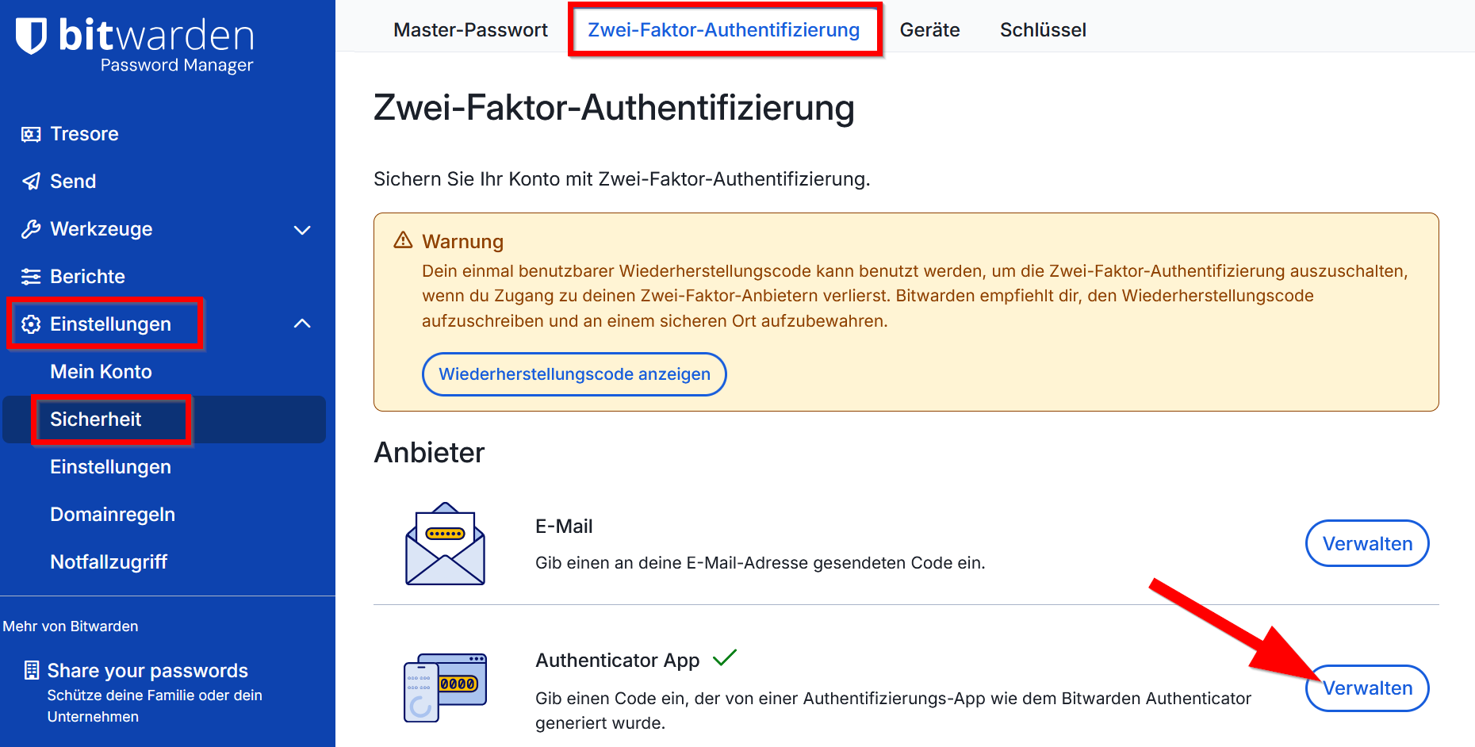The width and height of the screenshot is (1475, 747).
Task: Collapse the Einstellungen section chevron
Action: (302, 324)
